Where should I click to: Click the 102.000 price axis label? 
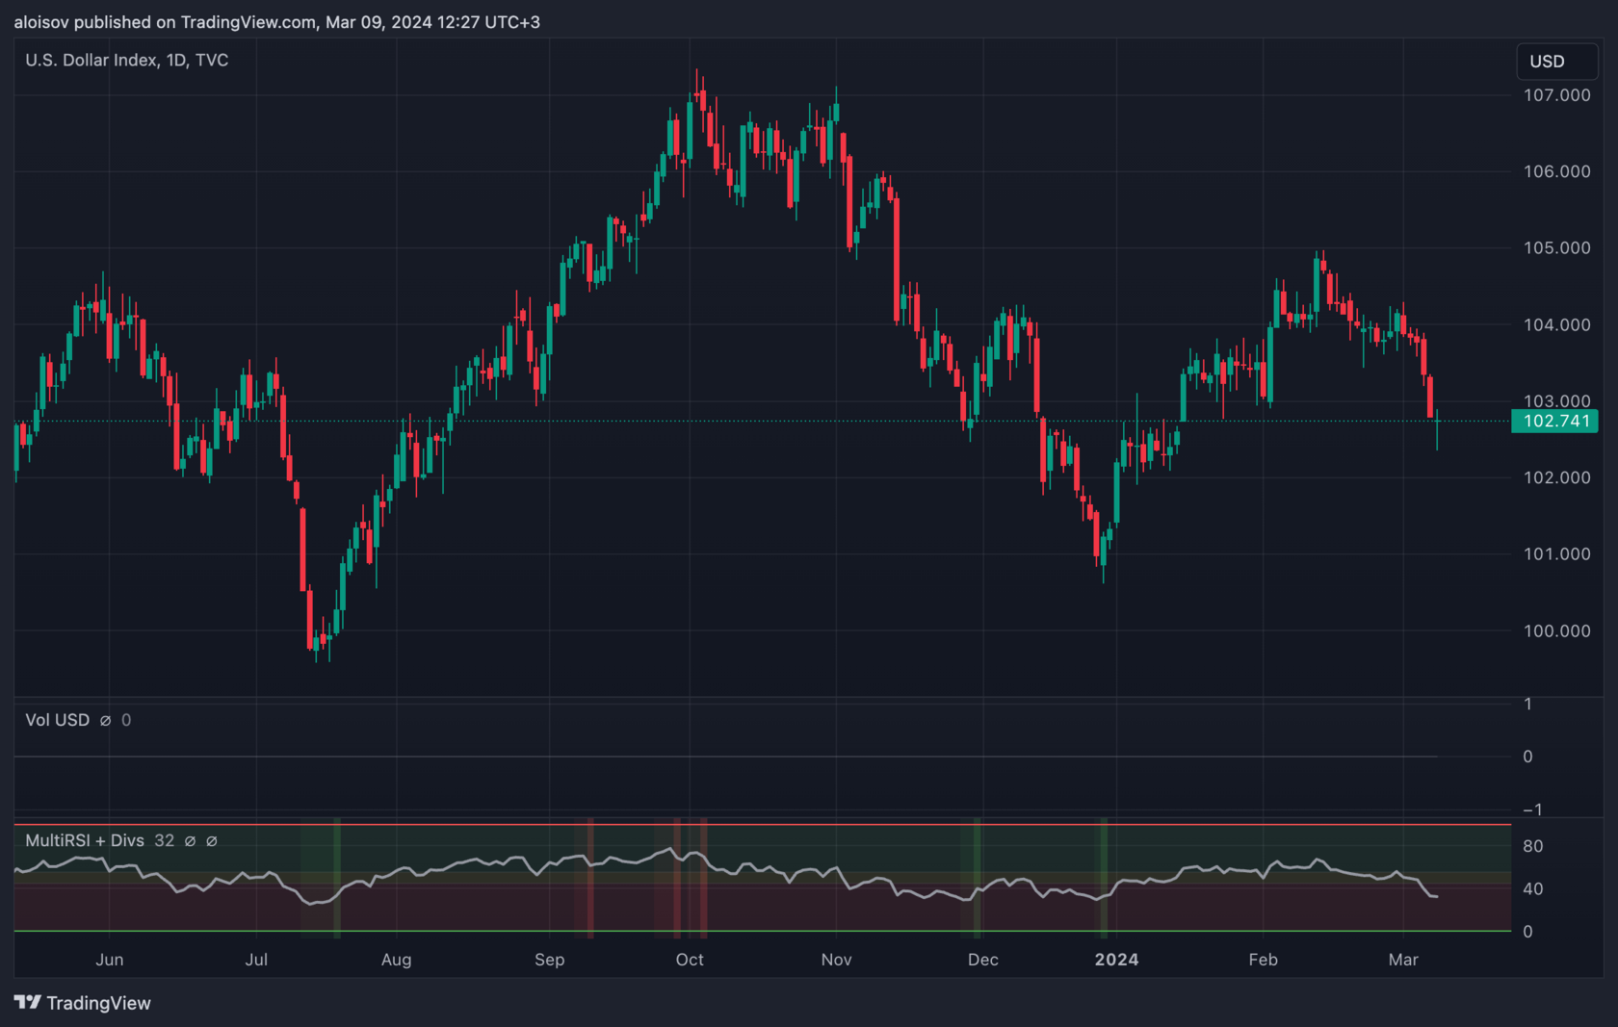pos(1556,477)
